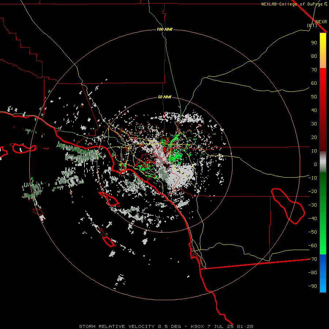
Task: Click the -70 scale value
Action: point(313,259)
